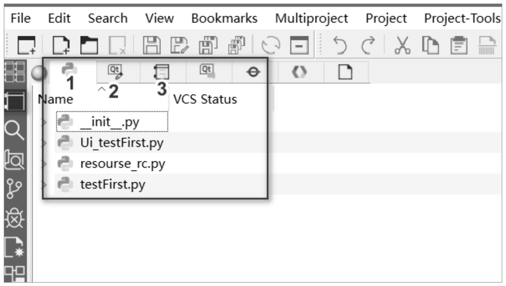Expand the resourse_rc.py tree arrow
This screenshot has width=506, height=286.
(x=44, y=164)
